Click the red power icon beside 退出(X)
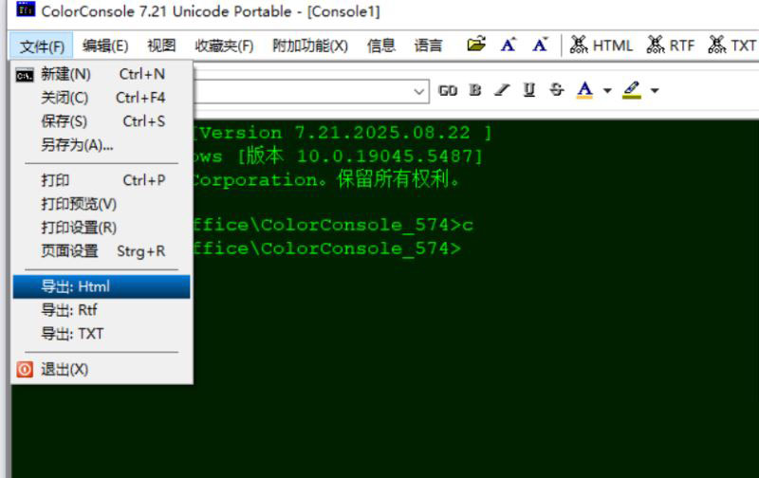759x478 pixels. [x=25, y=370]
